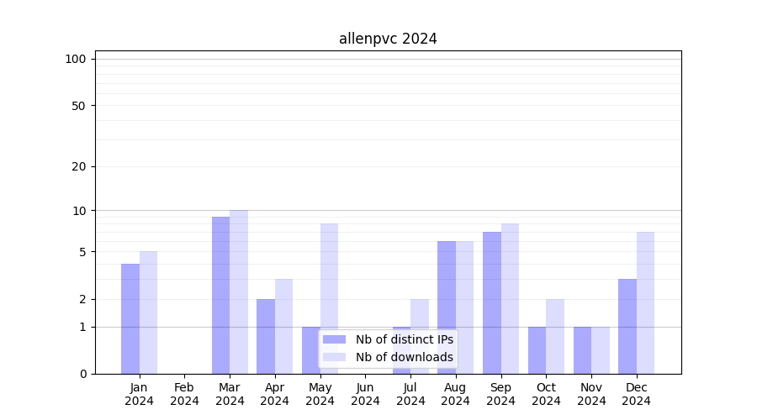Click the y-axis tick label 100
Viewport: 757px width, 420px height.
point(76,59)
